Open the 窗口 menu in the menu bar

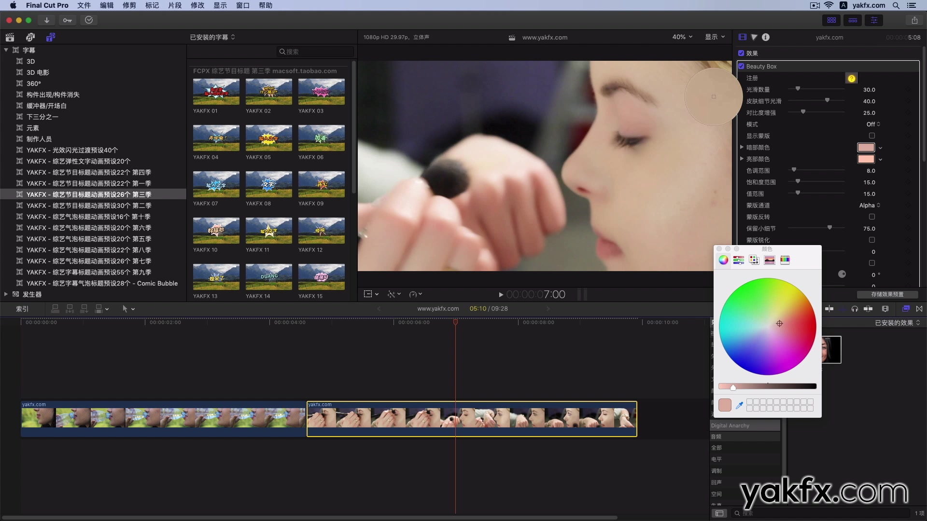tap(243, 5)
